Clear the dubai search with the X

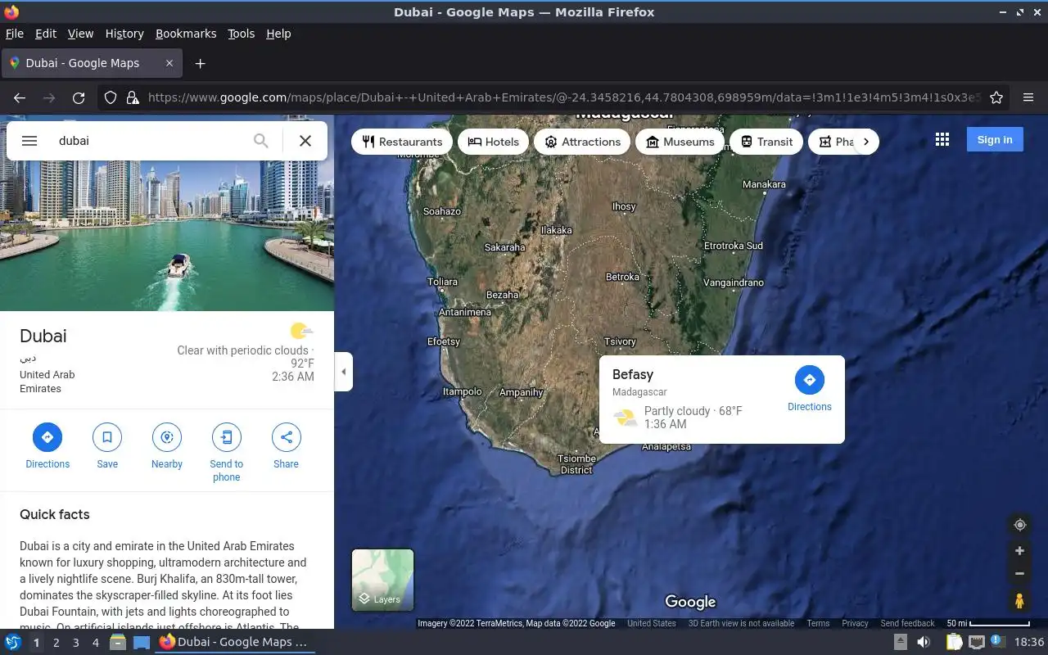305,141
